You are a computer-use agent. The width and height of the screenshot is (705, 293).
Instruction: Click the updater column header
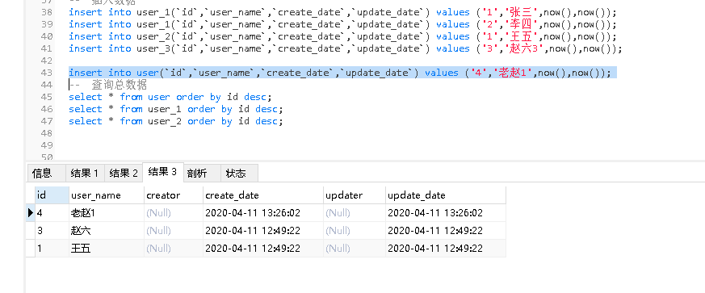(355, 195)
